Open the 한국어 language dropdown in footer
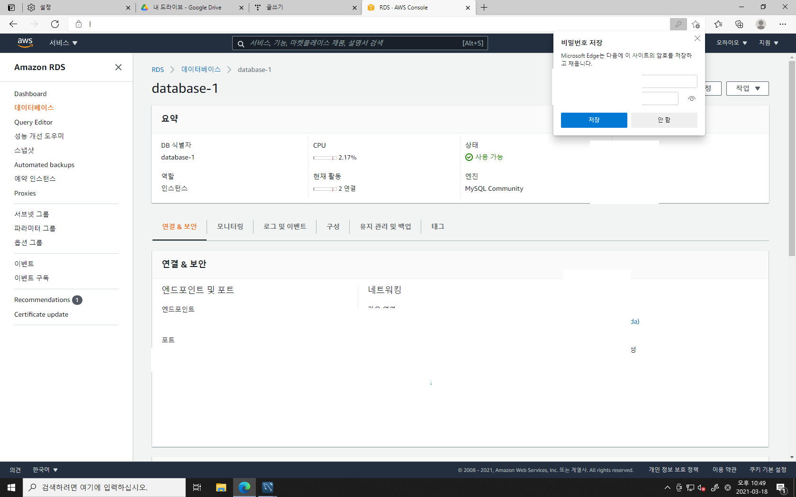Image resolution: width=796 pixels, height=497 pixels. click(45, 470)
